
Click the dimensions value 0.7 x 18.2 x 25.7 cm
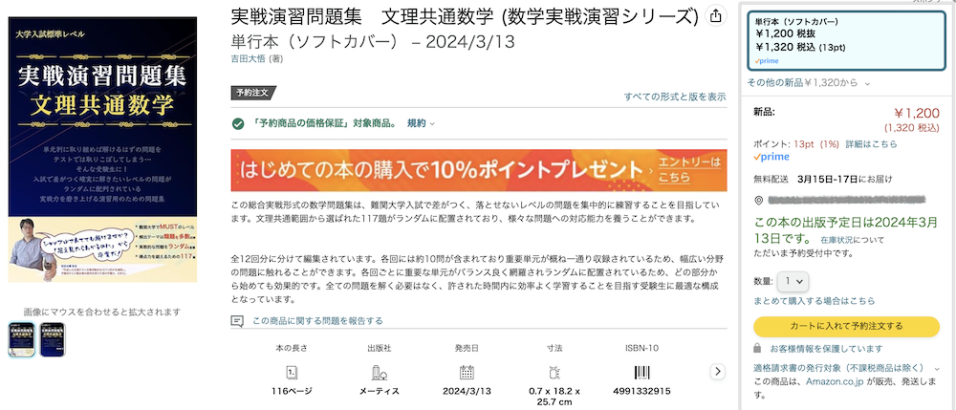[554, 397]
